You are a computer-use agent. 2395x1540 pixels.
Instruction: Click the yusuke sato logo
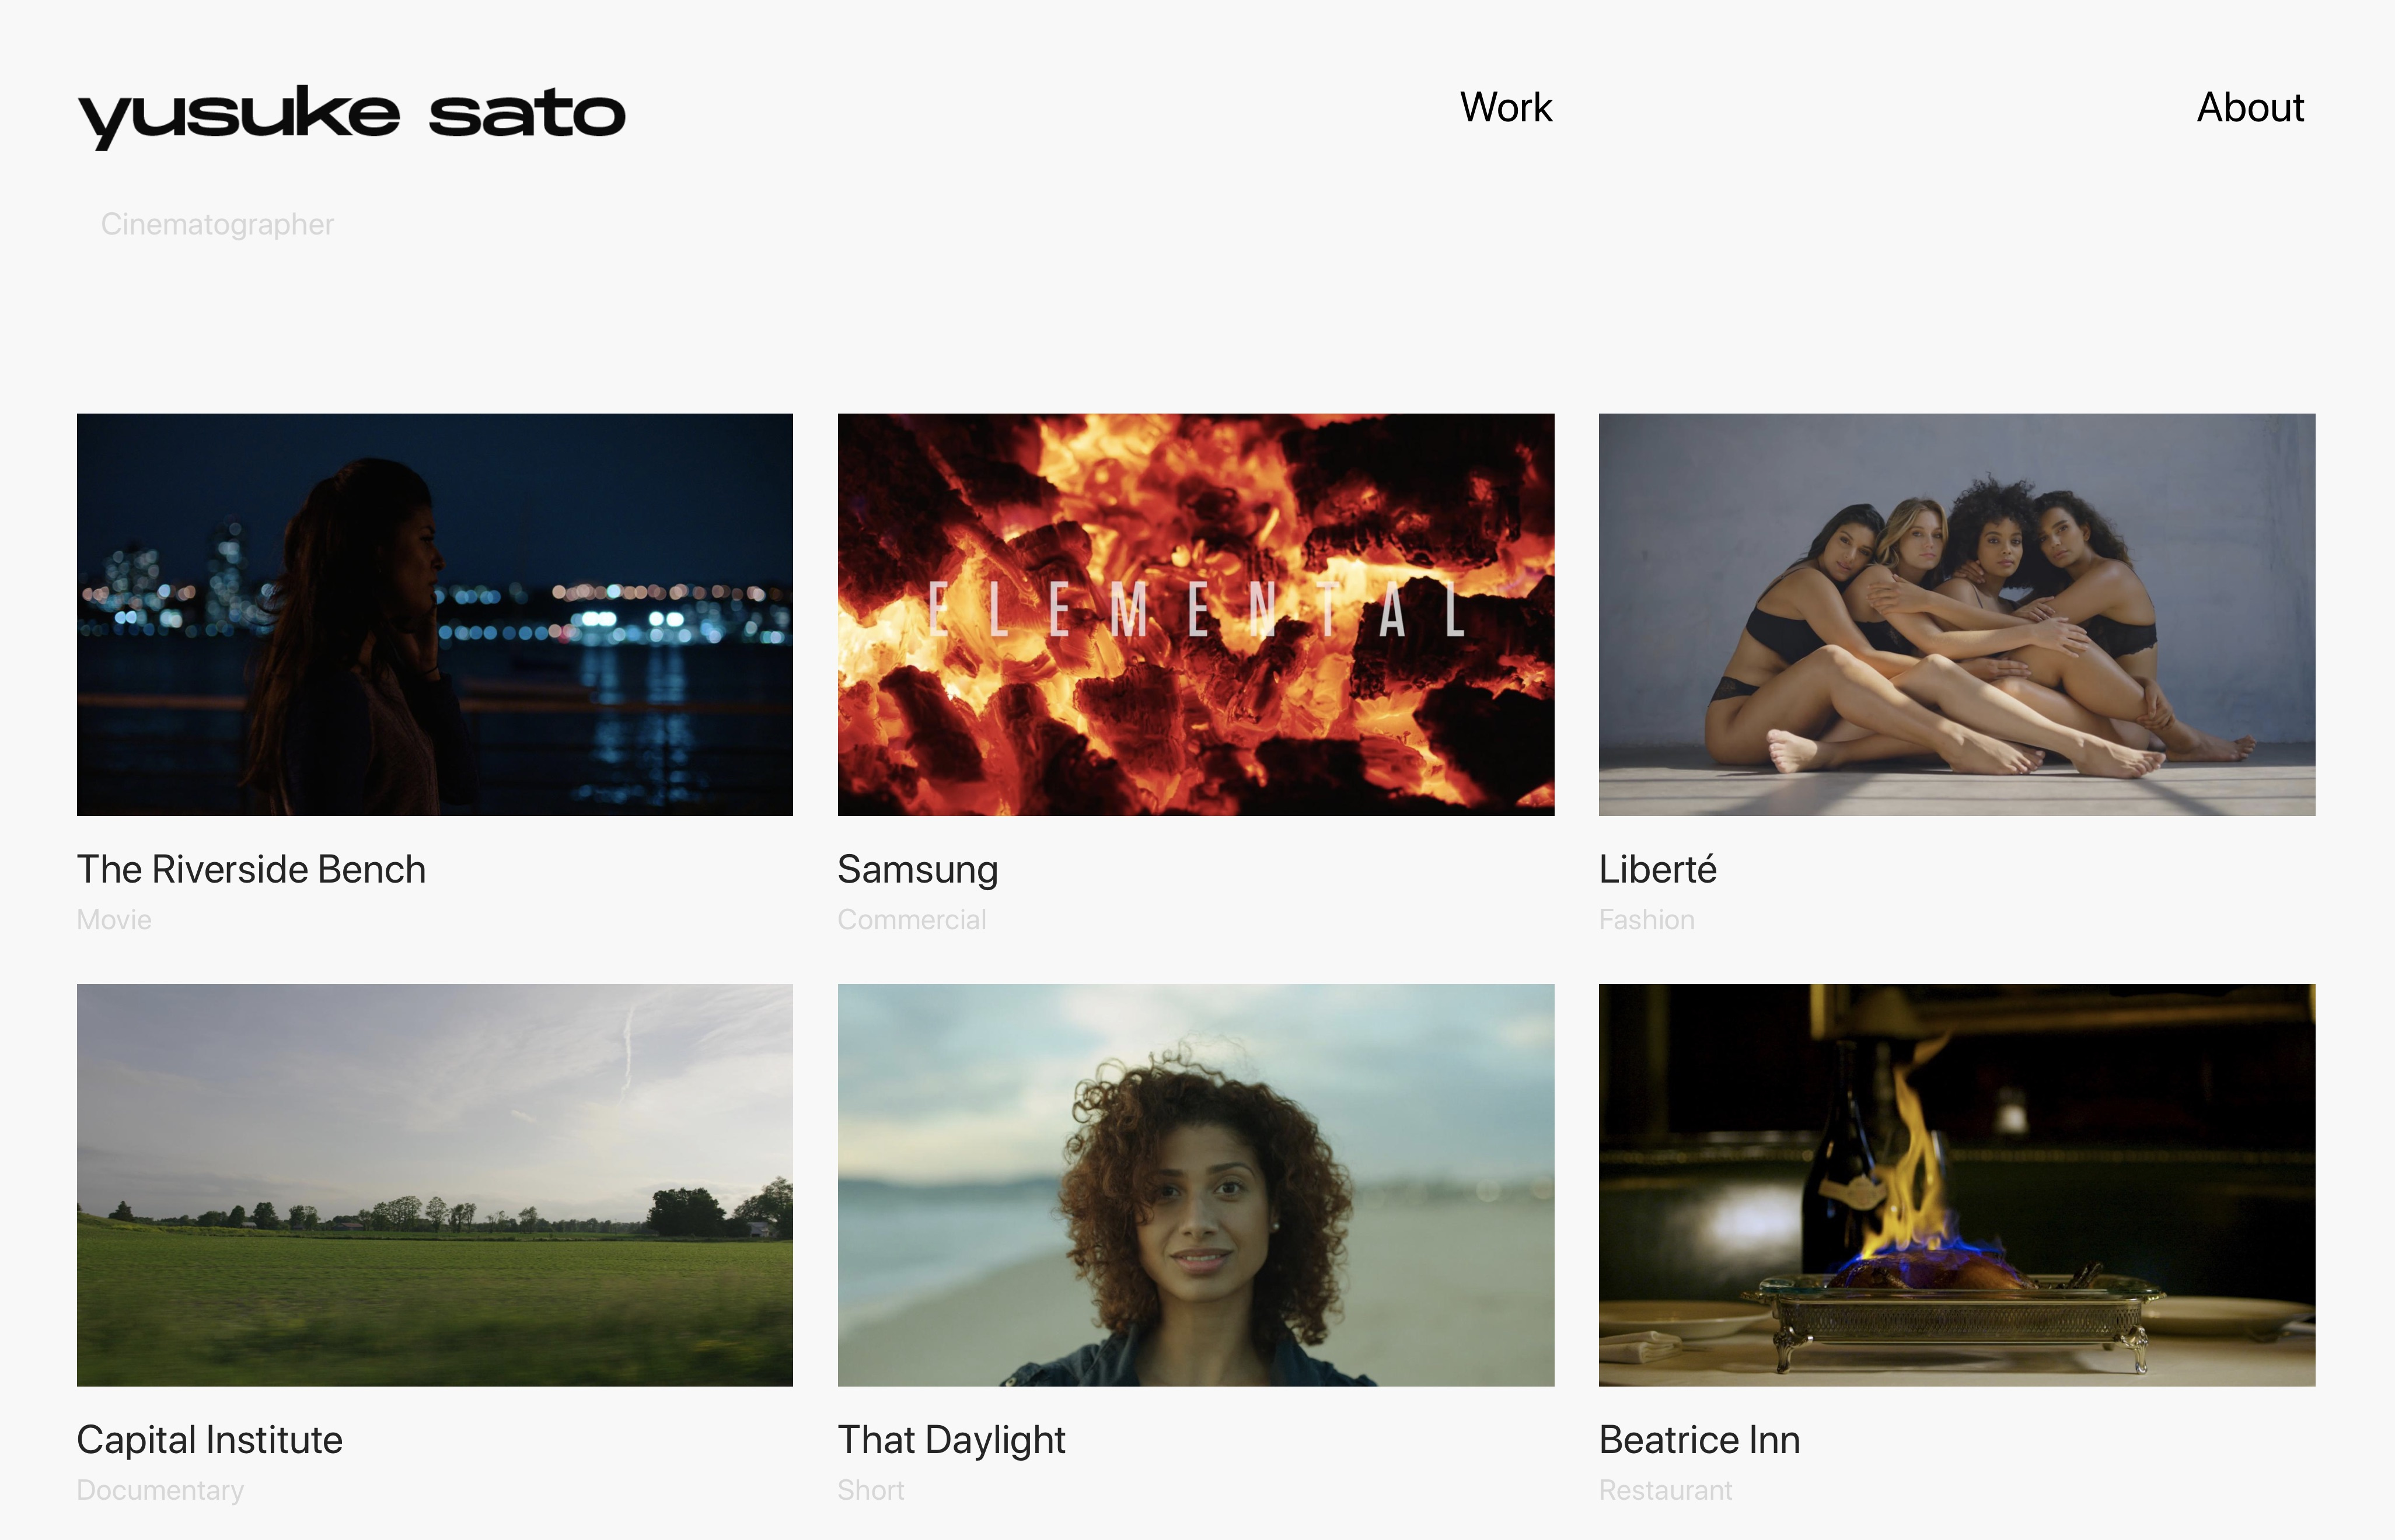click(x=352, y=117)
